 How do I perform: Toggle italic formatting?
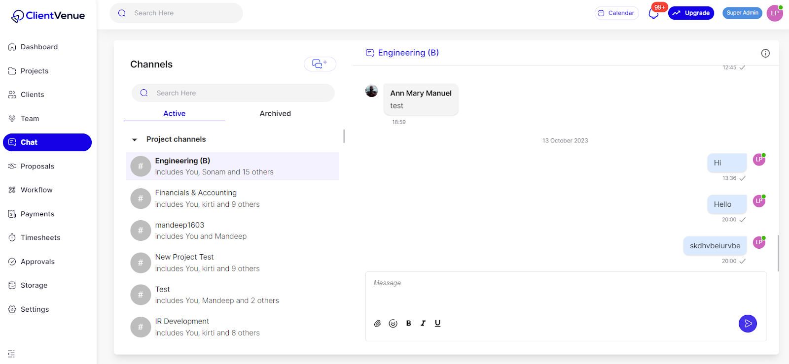(423, 324)
